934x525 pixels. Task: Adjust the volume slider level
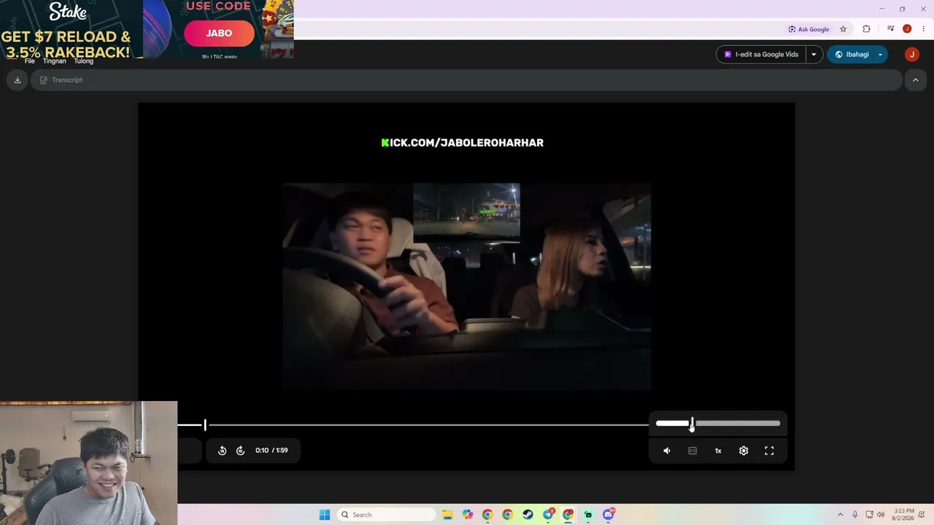[x=718, y=423]
